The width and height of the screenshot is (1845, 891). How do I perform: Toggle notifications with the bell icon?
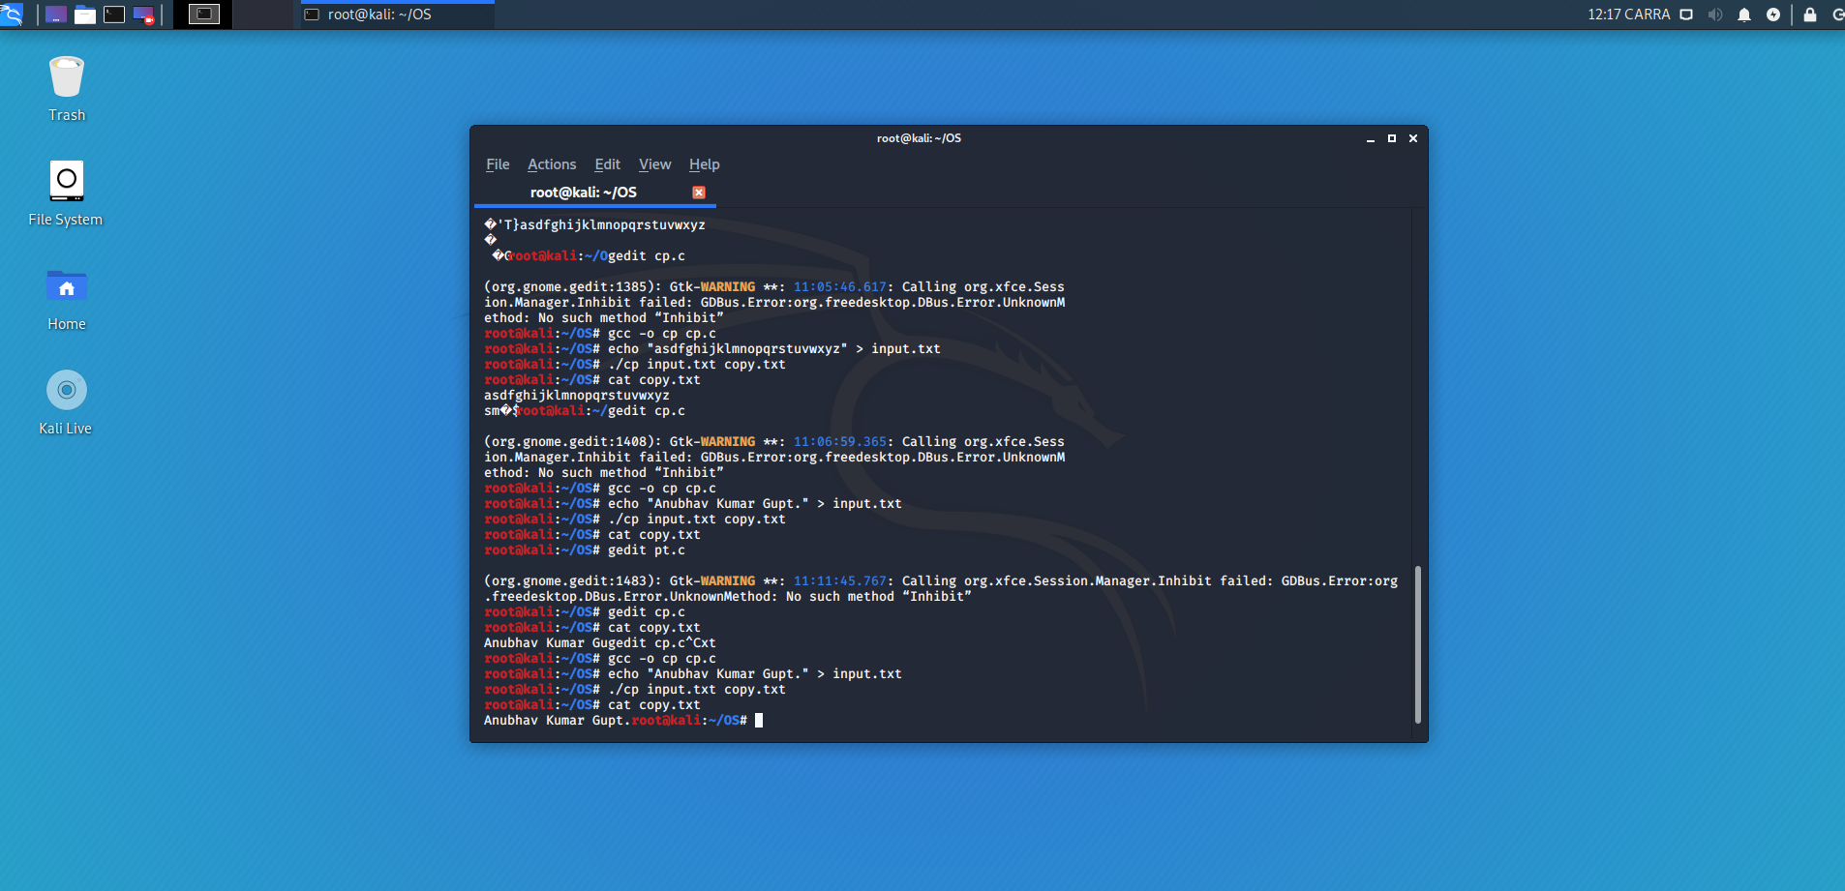(x=1744, y=15)
